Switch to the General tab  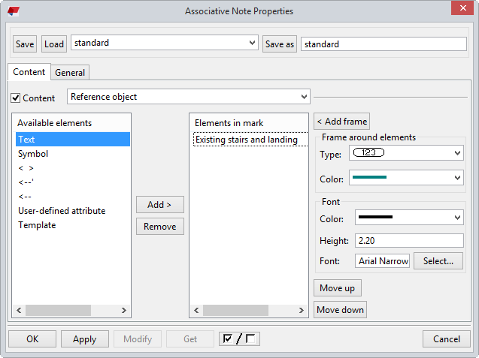tap(70, 73)
